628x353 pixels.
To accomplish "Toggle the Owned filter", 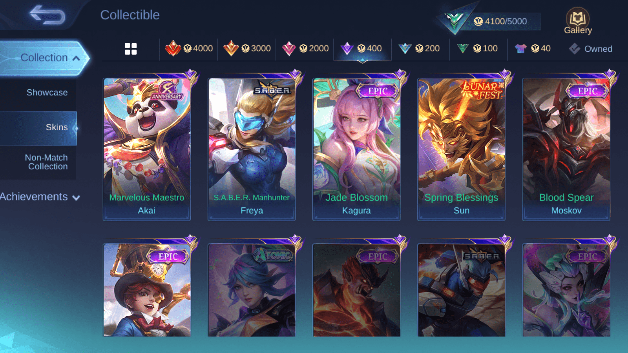I will 591,49.
